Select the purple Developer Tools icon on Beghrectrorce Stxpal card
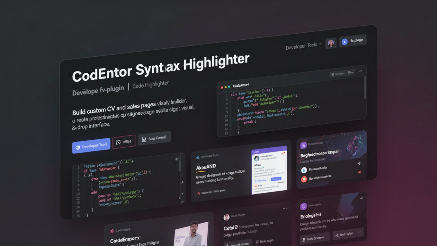437x246 pixels. (303, 145)
